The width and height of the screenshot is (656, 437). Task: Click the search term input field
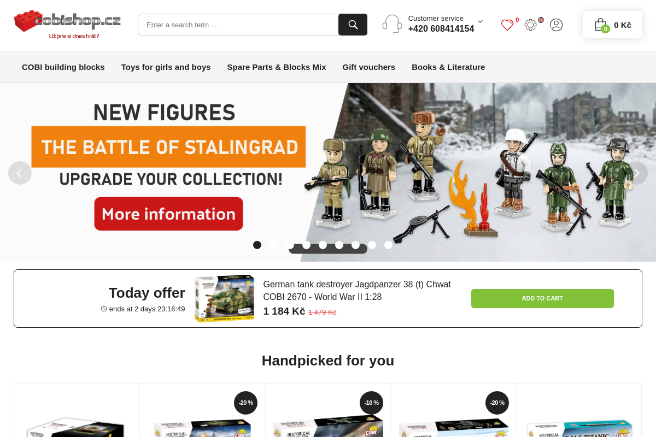(238, 25)
